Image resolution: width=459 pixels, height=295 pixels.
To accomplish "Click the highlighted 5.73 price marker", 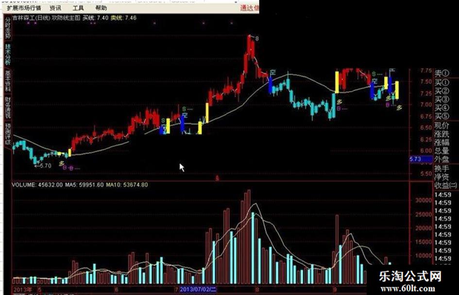I will coord(420,159).
